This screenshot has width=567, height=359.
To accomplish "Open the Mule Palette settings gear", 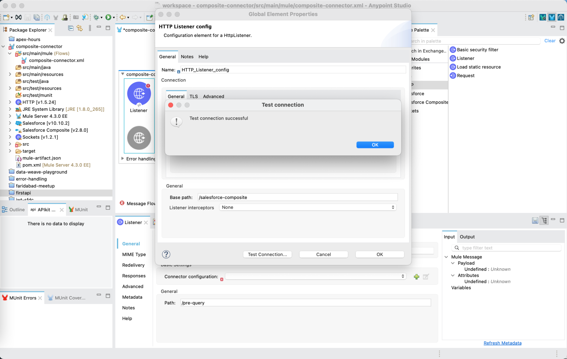I will pyautogui.click(x=562, y=41).
